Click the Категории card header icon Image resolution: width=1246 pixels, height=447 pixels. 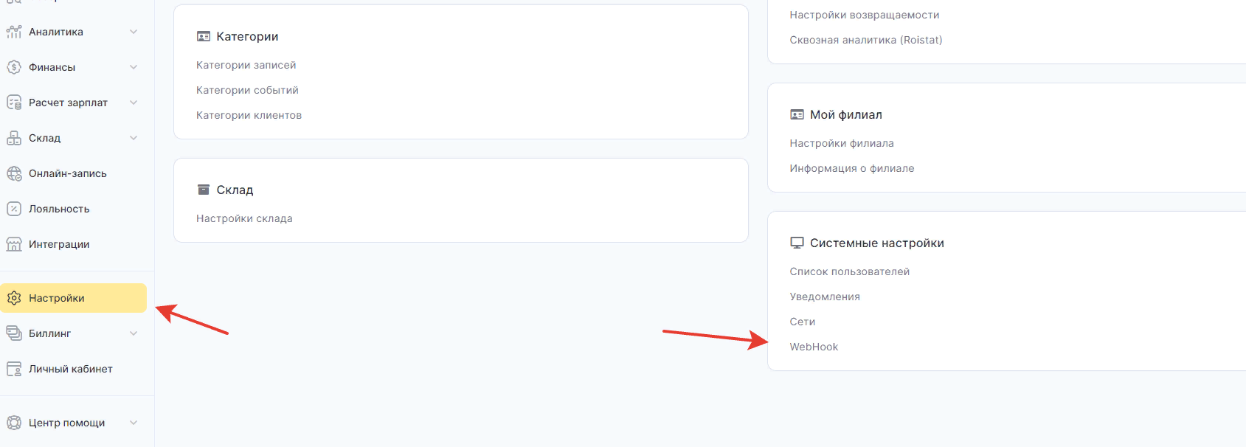pos(204,36)
